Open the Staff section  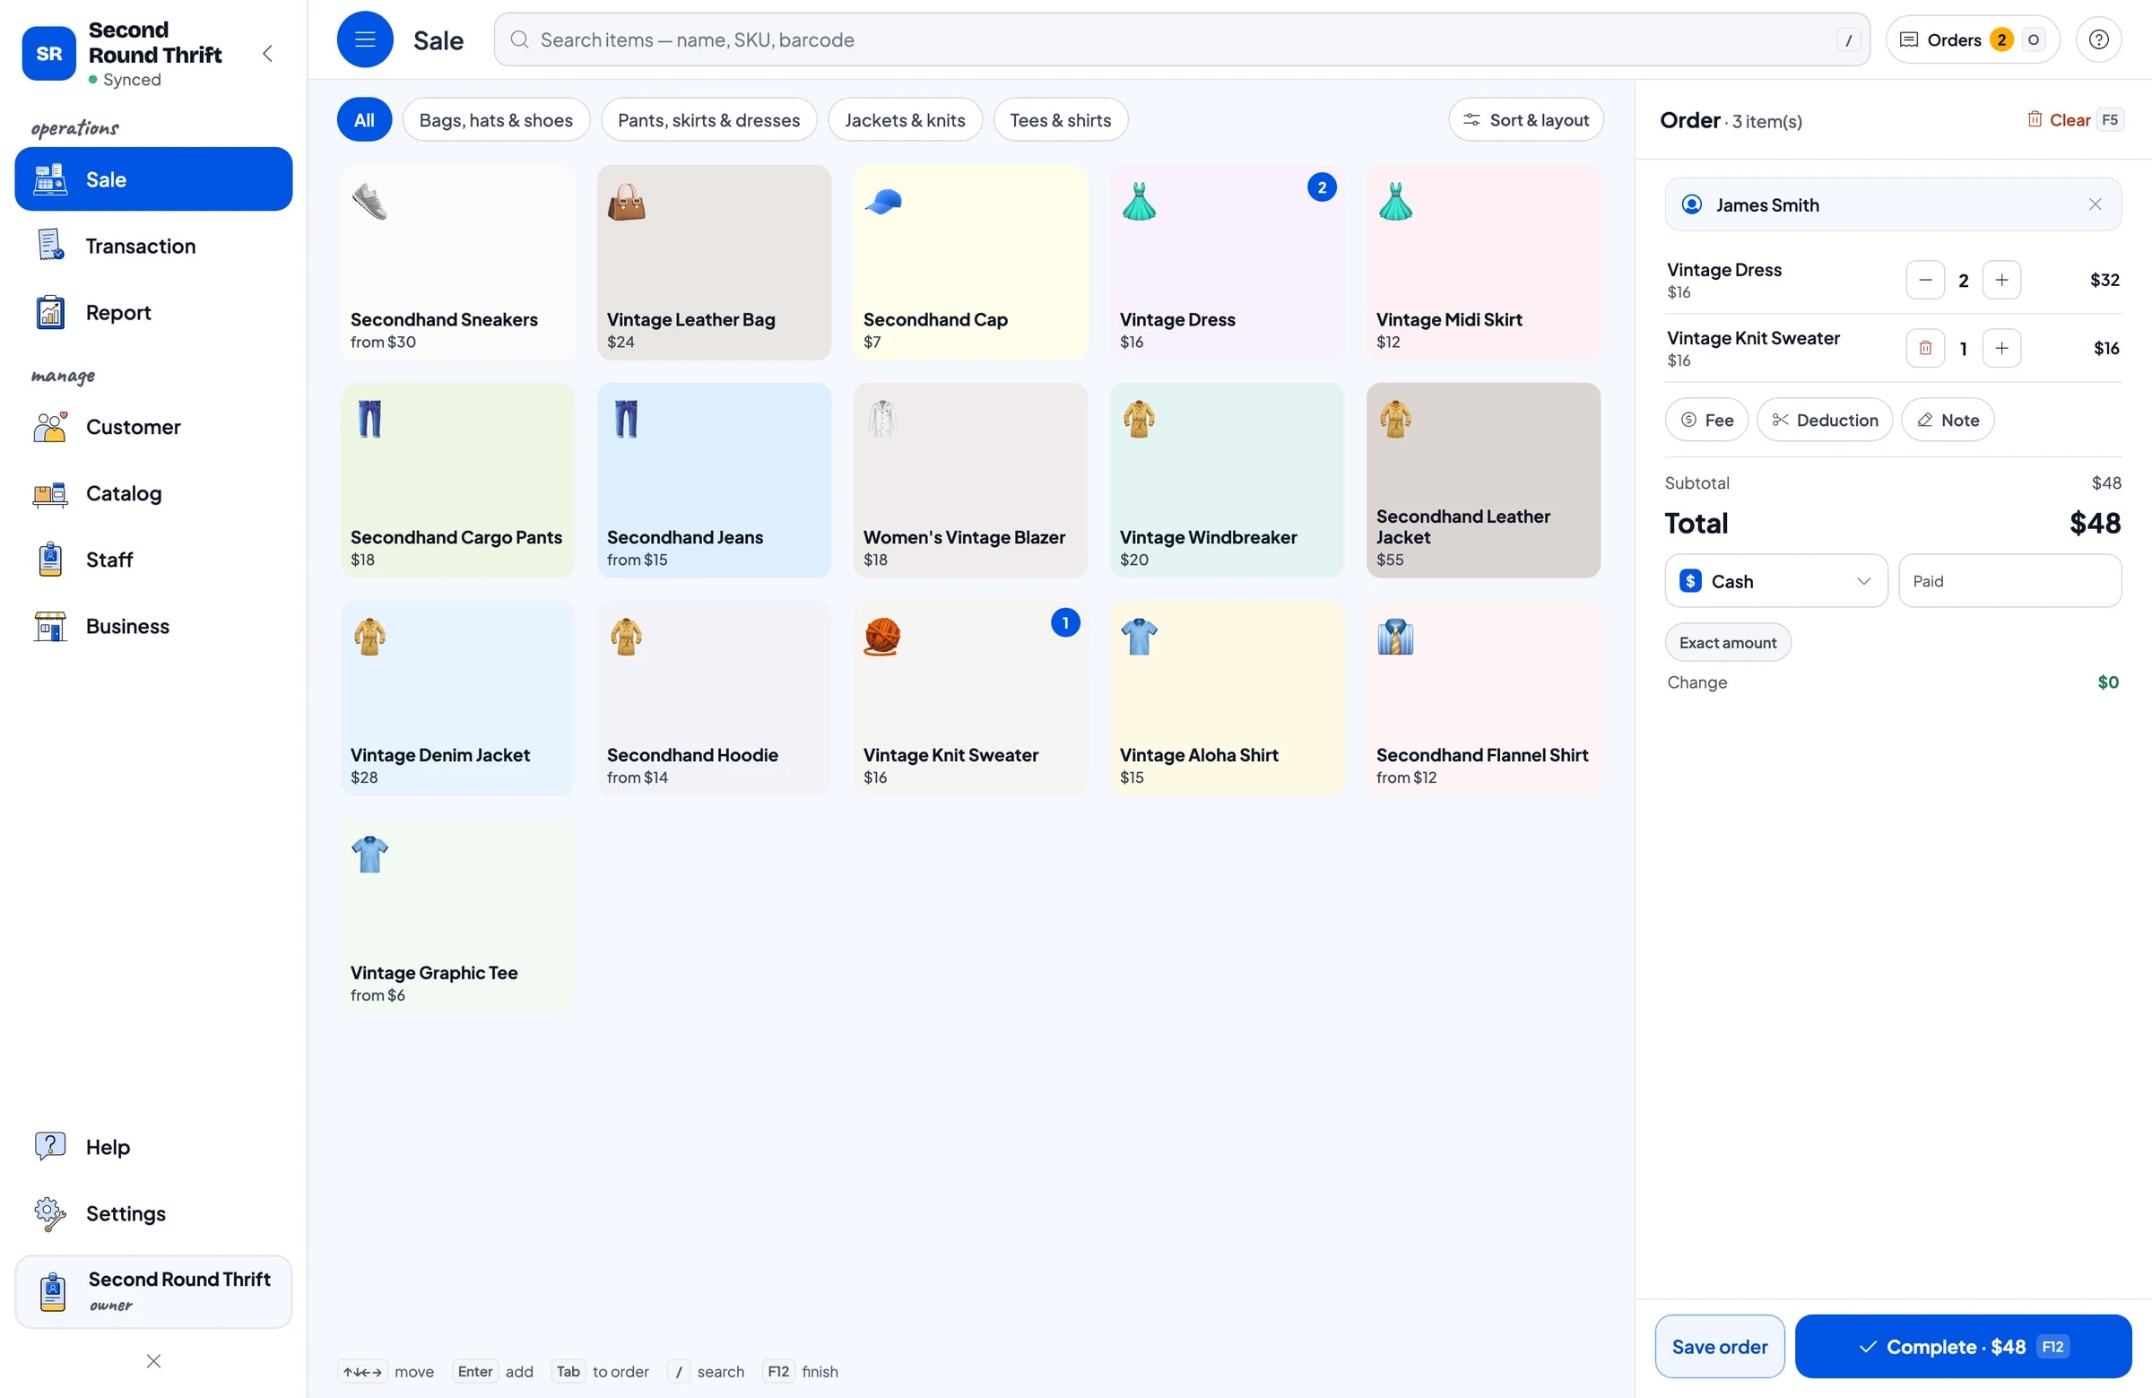[153, 560]
